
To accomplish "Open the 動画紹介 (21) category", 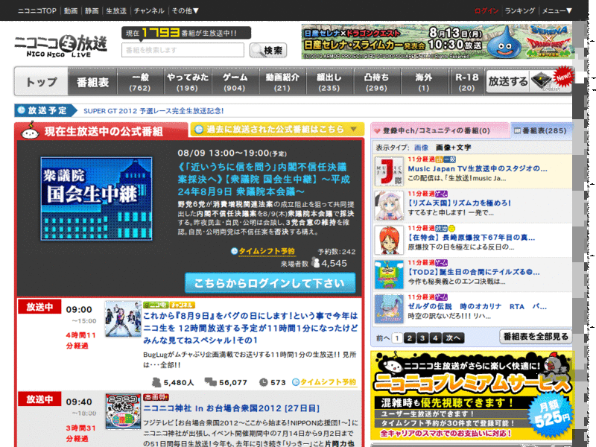I will 282,82.
